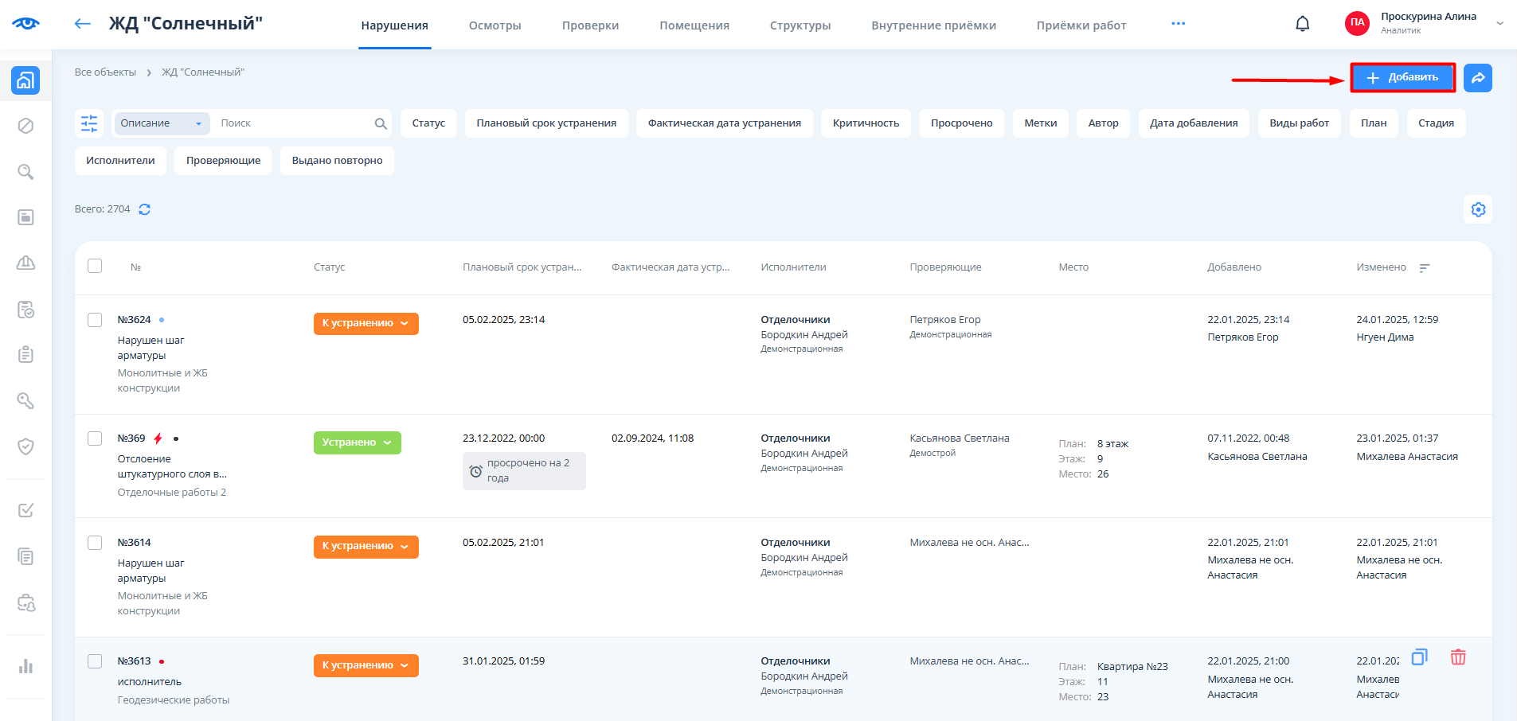This screenshot has height=721, width=1517.
Task: Click the notification bell icon
Action: tap(1302, 24)
